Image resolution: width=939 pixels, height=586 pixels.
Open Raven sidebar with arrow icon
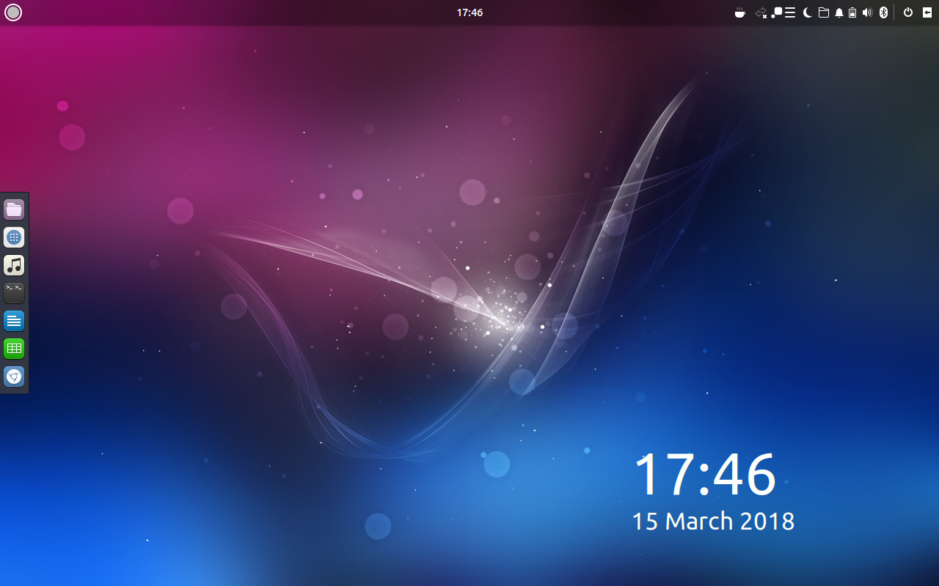click(x=927, y=12)
